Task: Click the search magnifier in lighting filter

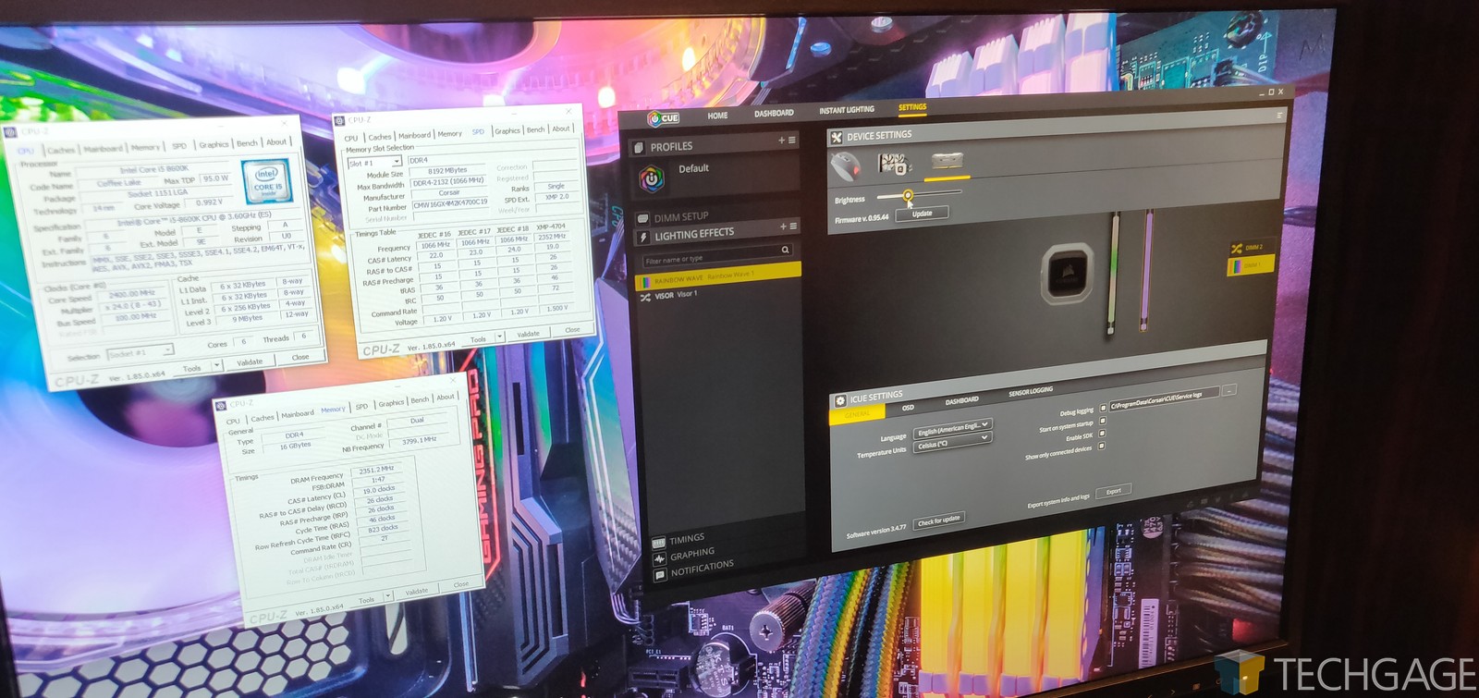Action: (786, 250)
